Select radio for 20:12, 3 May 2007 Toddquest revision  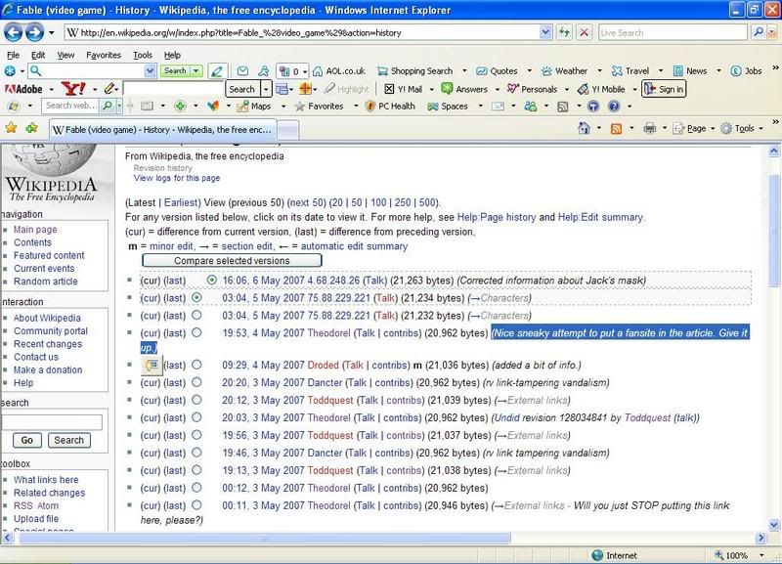pyautogui.click(x=197, y=400)
